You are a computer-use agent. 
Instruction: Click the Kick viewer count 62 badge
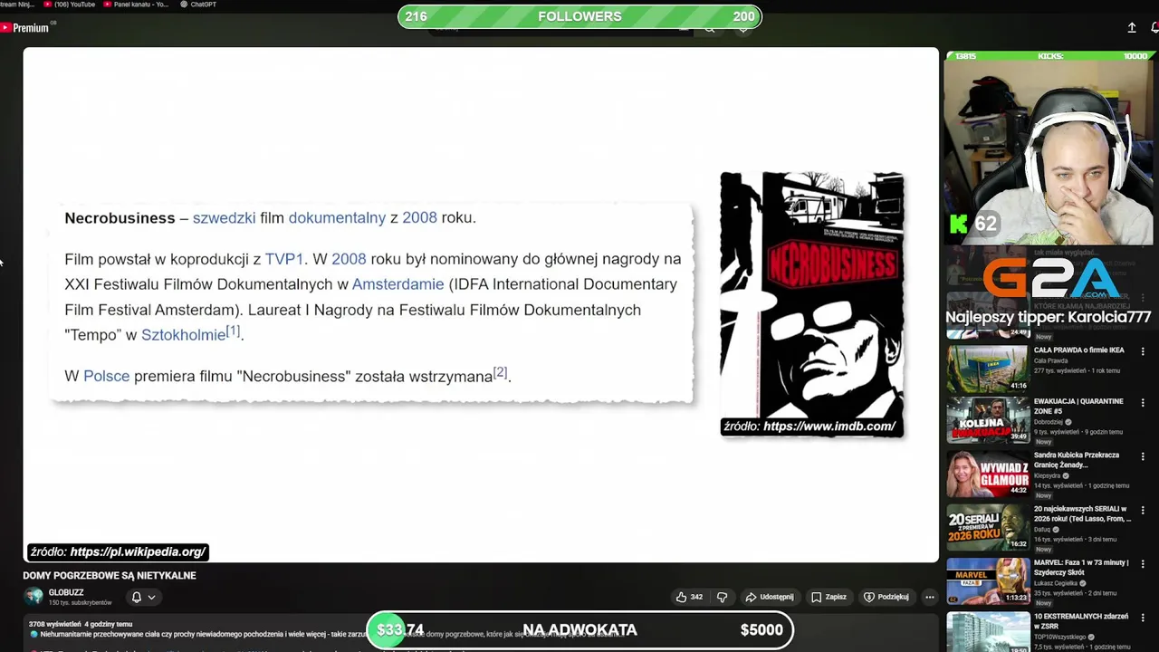point(973,224)
